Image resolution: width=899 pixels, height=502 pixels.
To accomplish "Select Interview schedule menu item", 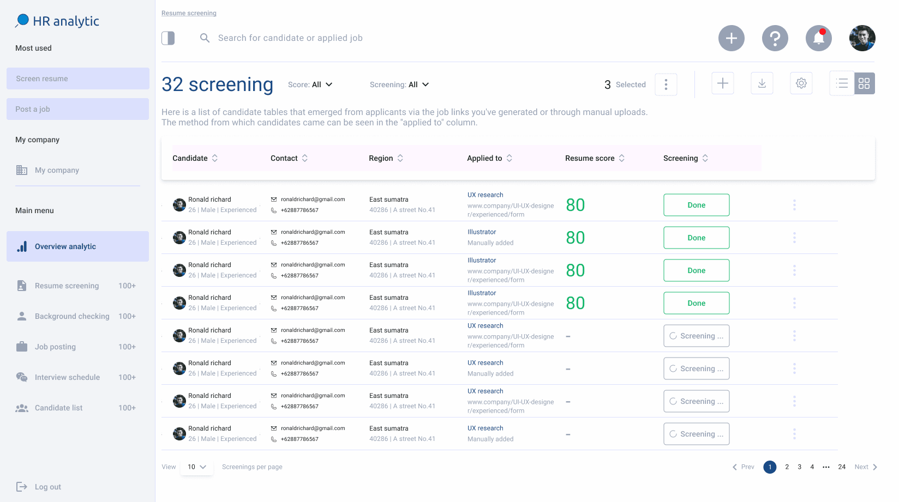I will click(67, 377).
